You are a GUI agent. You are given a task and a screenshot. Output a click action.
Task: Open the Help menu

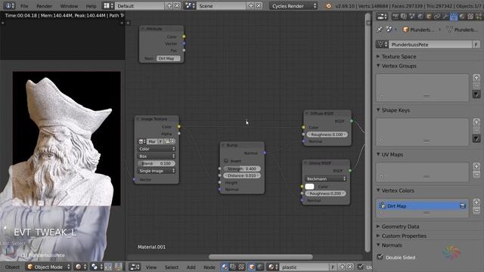pyautogui.click(x=91, y=6)
